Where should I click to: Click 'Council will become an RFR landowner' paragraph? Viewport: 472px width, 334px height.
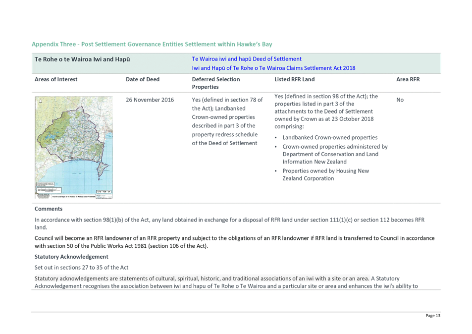coord(234,242)
